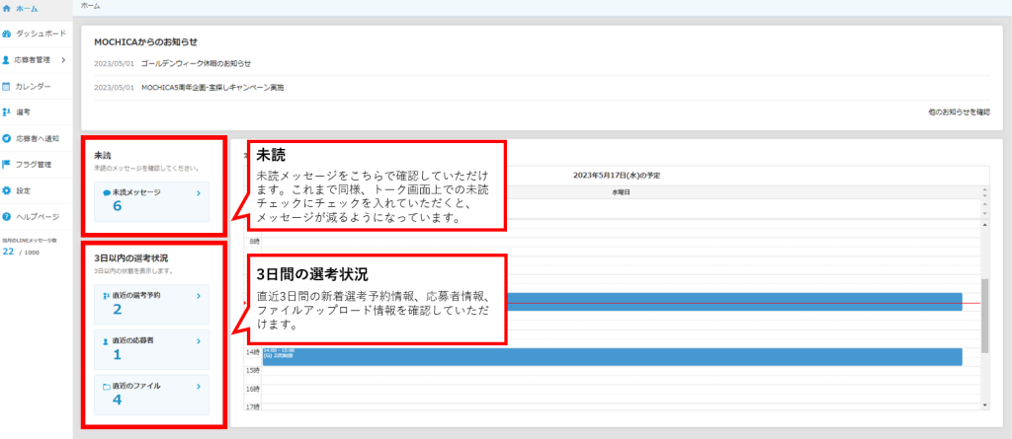Select the 選考 icon in sidebar
The height and width of the screenshot is (439, 1012).
[8, 112]
